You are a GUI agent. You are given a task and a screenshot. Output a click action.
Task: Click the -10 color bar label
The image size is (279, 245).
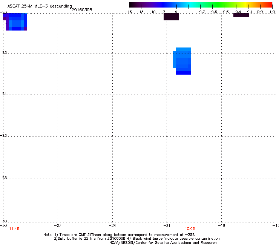click(x=152, y=12)
